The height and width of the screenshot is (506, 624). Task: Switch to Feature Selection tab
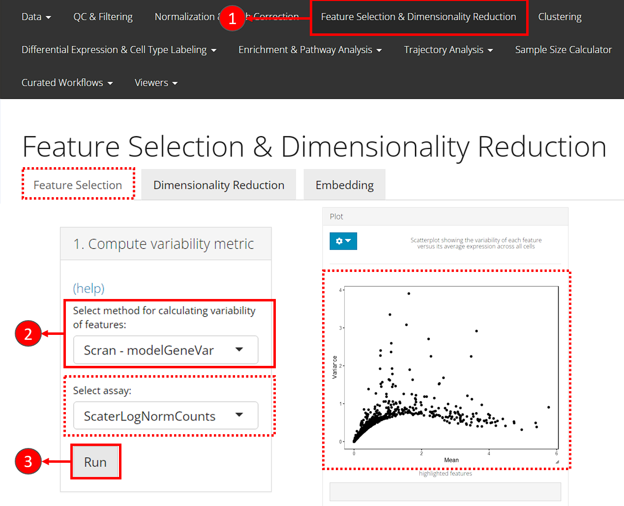[78, 185]
